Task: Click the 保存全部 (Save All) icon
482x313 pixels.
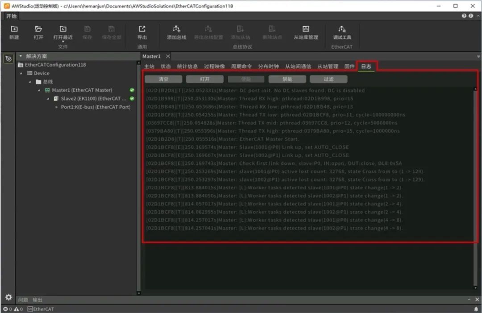Action: [112, 29]
